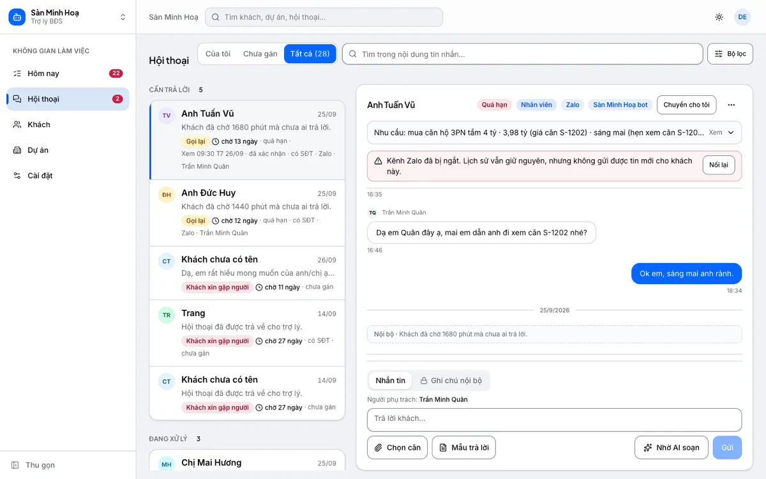Screen dimensions: 766x479
Task: Open the Trang conversation row
Action: pyautogui.click(x=247, y=333)
